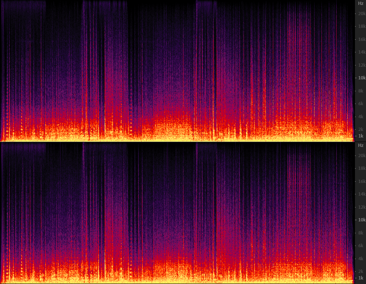The image size is (366, 284).
Task: Select the 1k mark on top frequency axis
Action: click(362, 136)
